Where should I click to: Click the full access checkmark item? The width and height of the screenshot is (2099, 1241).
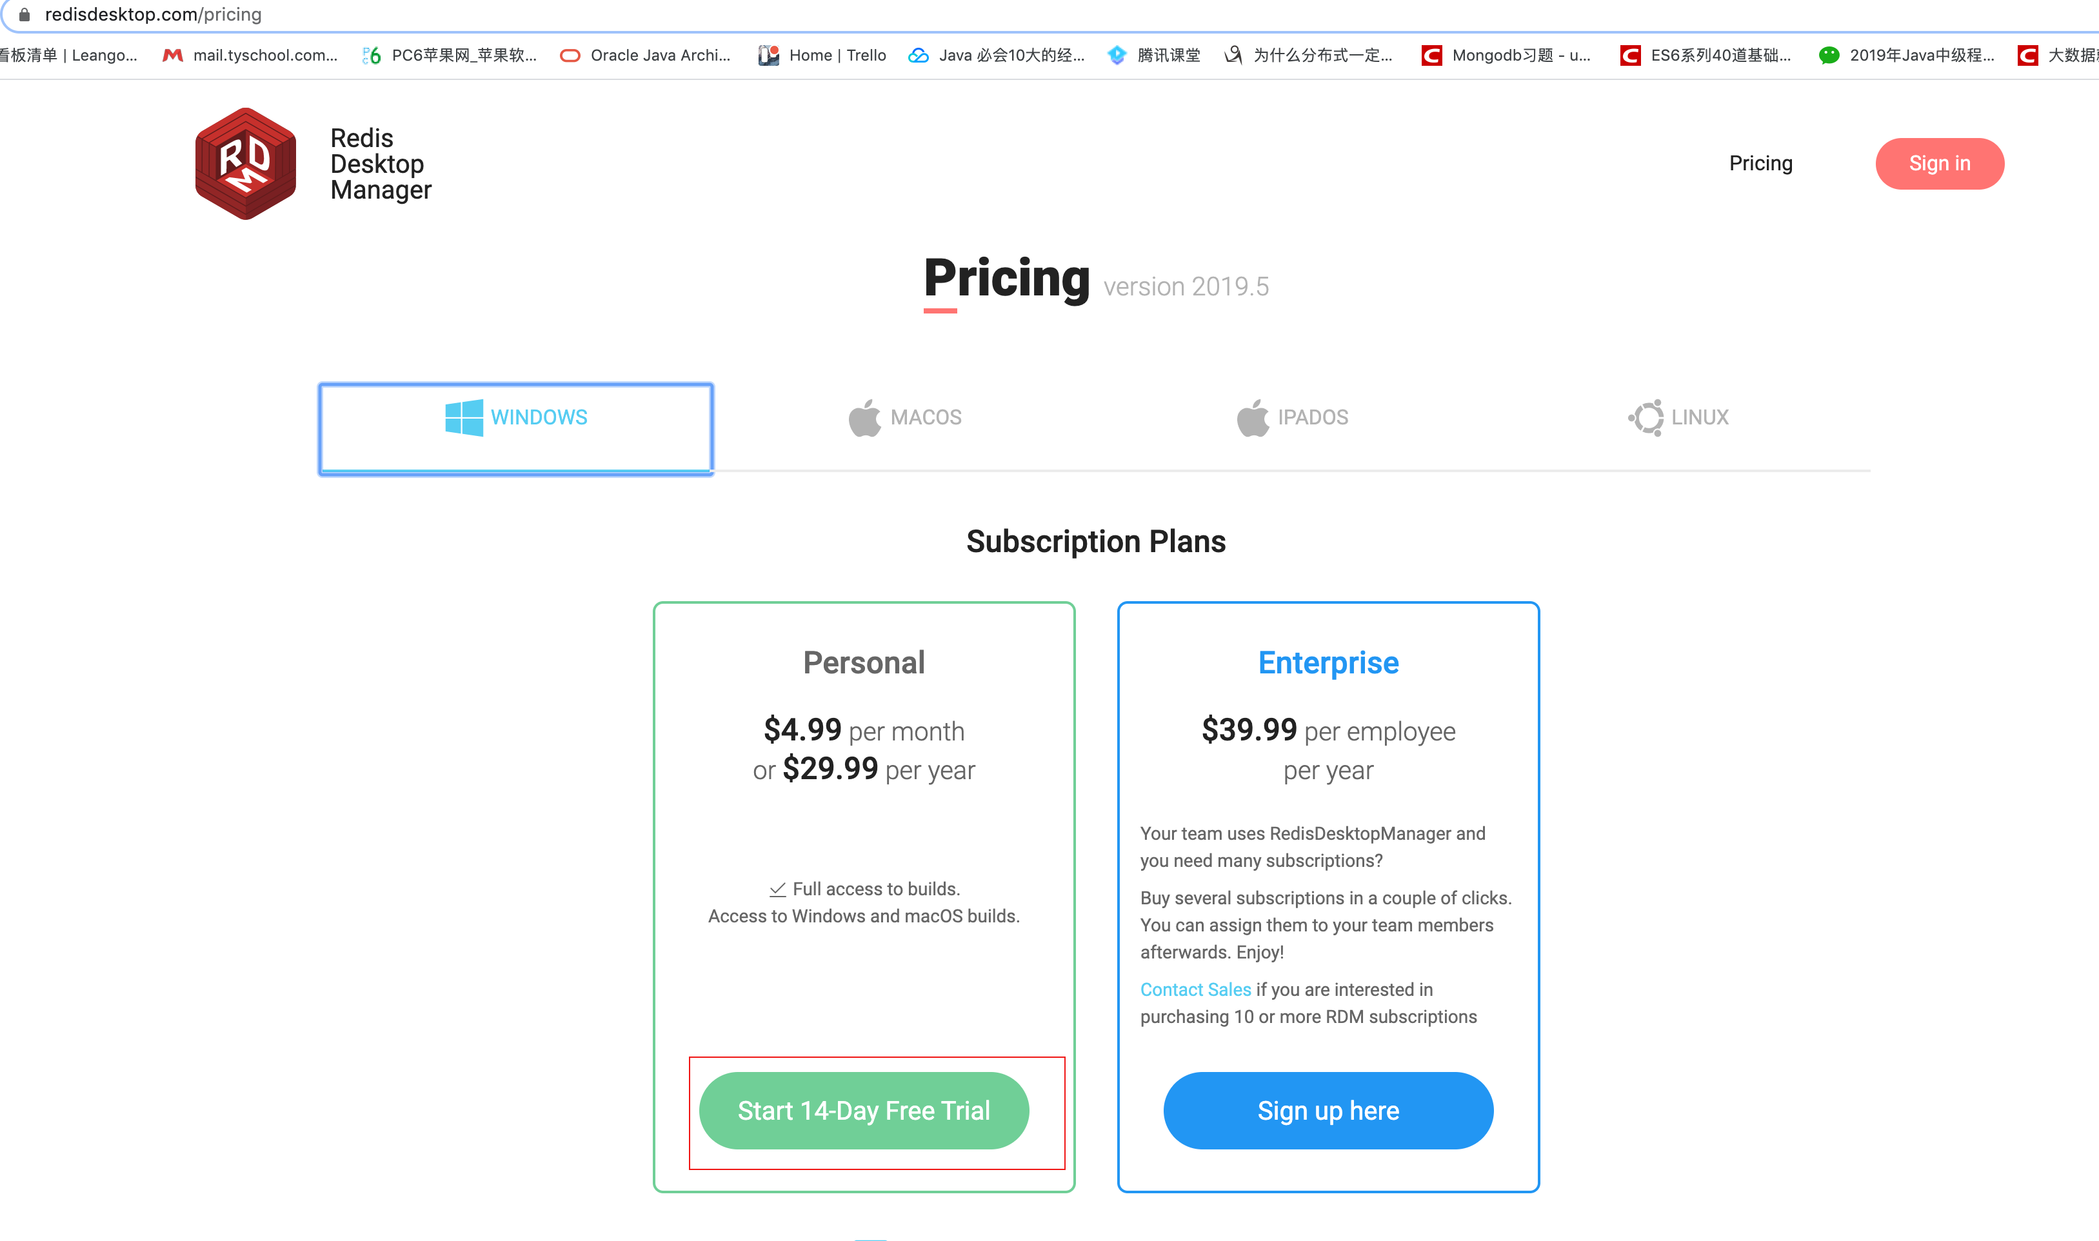[863, 889]
